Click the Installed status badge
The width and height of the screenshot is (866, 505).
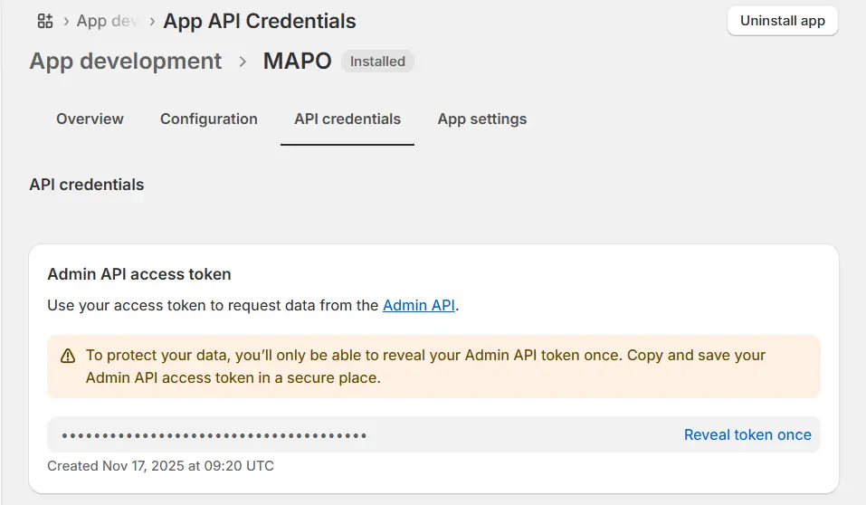coord(377,62)
